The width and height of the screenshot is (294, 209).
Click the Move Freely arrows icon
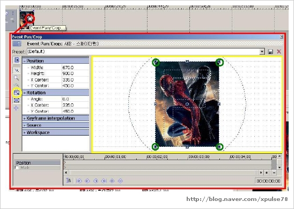[16, 108]
